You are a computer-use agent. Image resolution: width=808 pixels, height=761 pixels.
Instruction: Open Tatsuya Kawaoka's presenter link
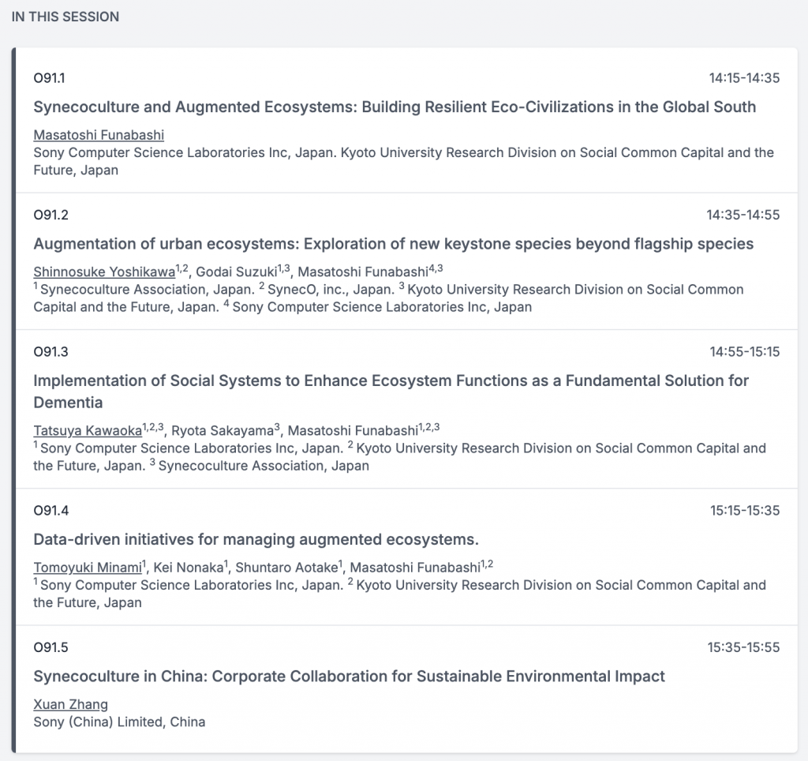[87, 430]
